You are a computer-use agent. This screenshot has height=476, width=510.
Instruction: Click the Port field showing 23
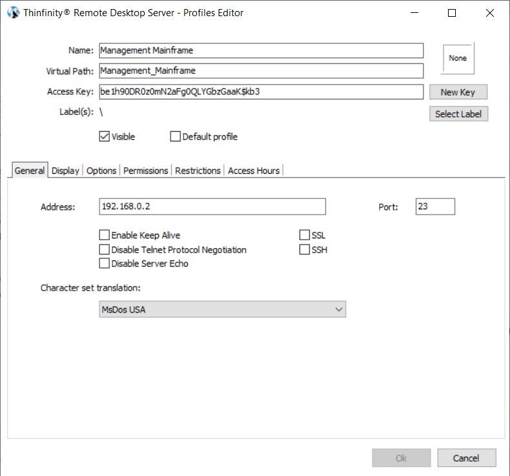(435, 207)
